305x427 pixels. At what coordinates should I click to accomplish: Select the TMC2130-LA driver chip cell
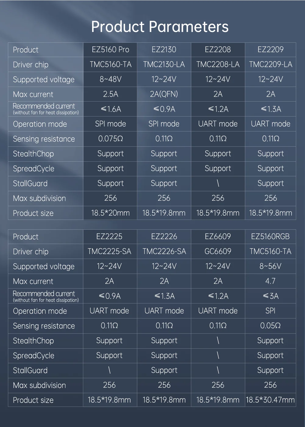point(164,64)
